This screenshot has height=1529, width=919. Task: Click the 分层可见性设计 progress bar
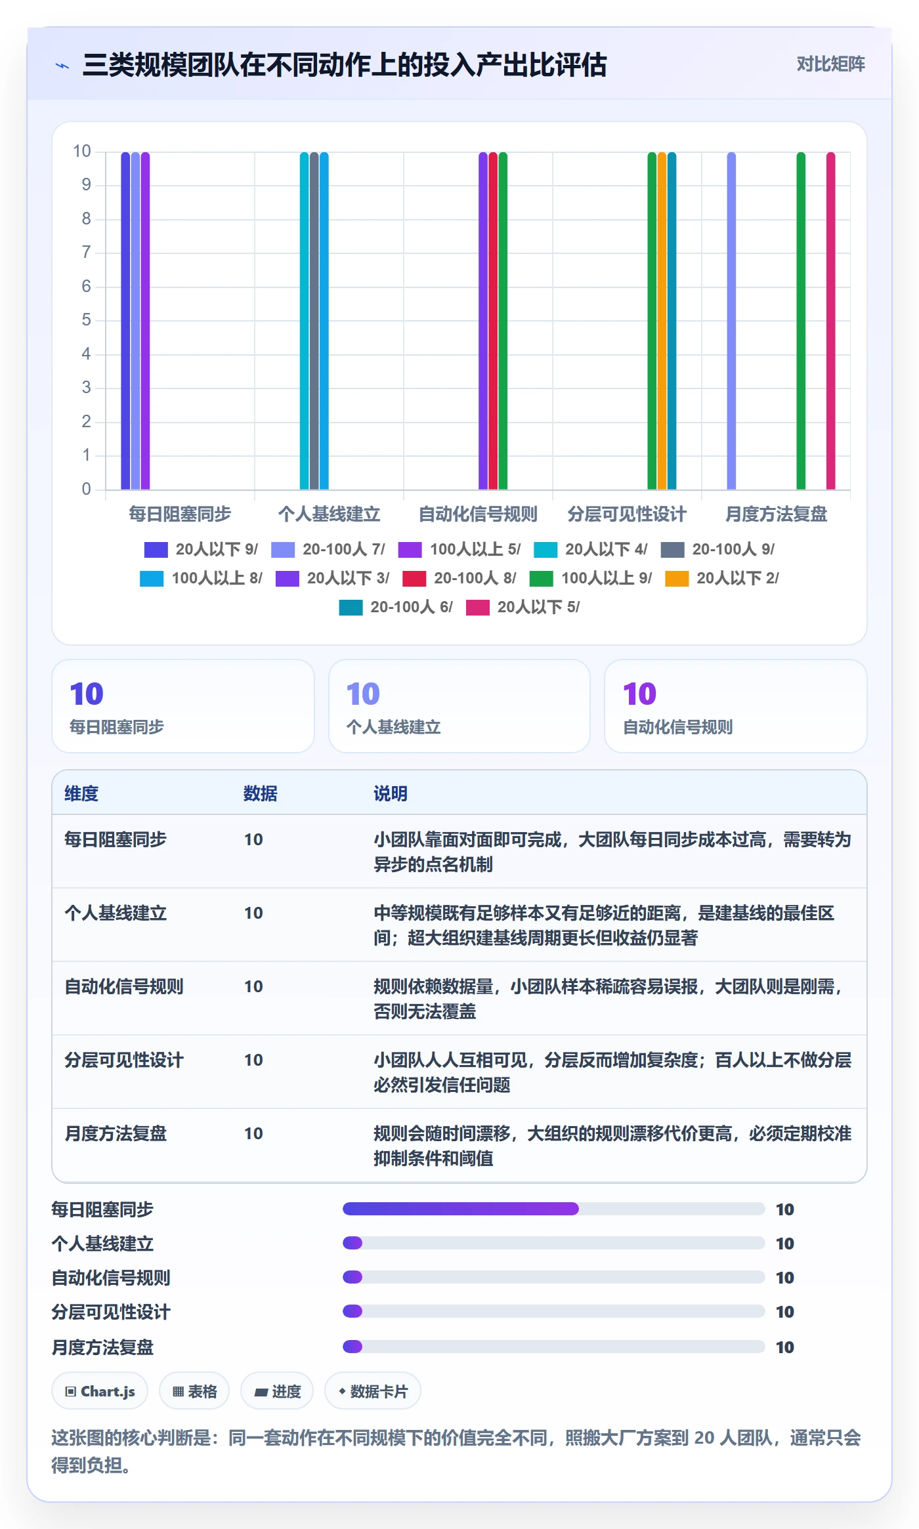point(553,1311)
